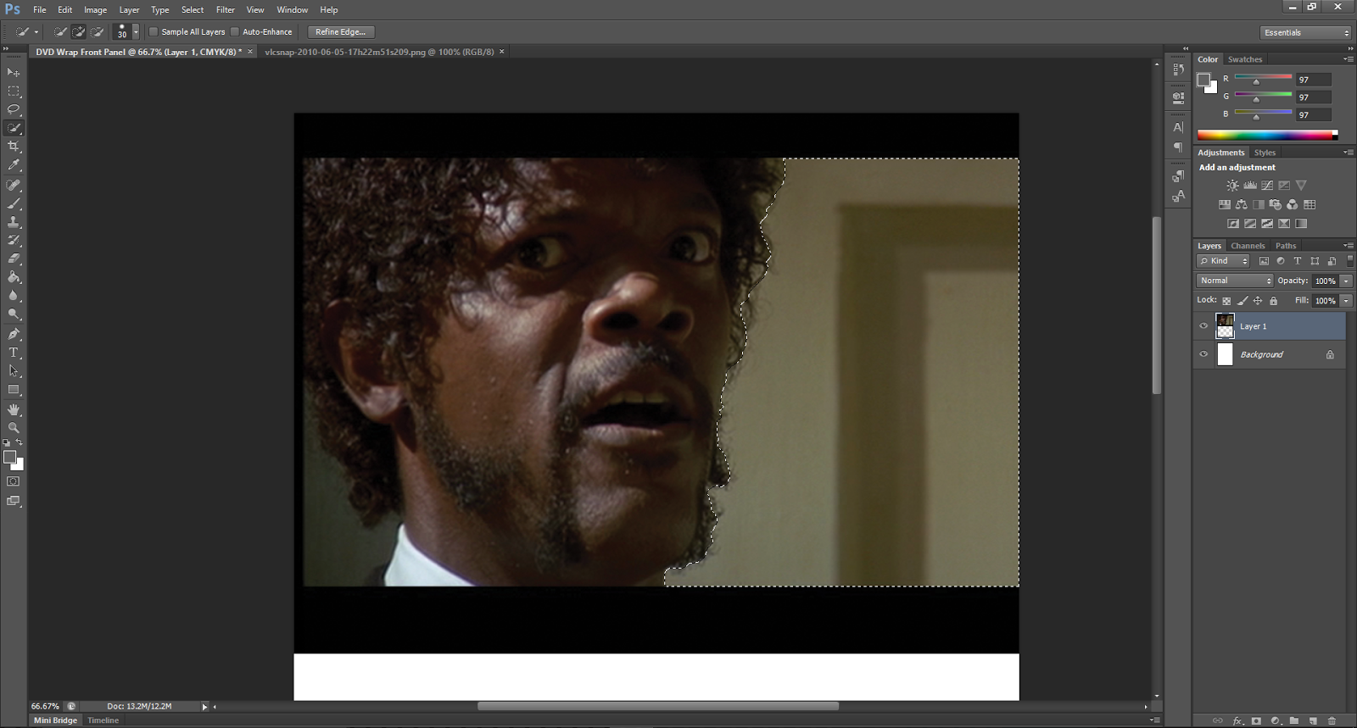Select the Hand tool
The height and width of the screenshot is (728, 1357).
coord(14,409)
